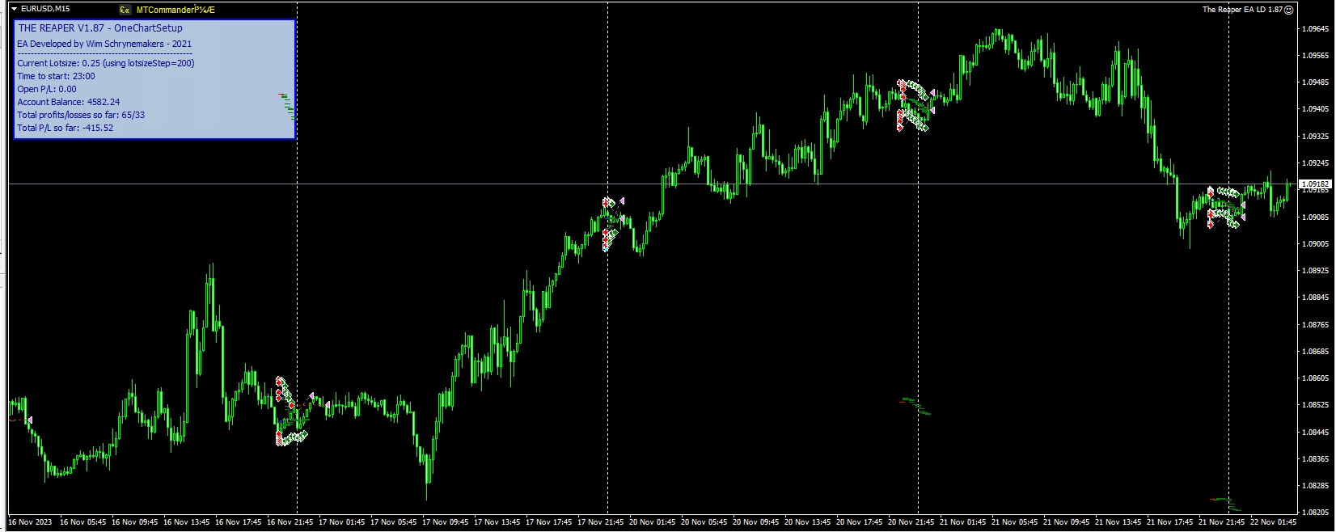Image resolution: width=1336 pixels, height=532 pixels.
Task: Click the '20 Nov 17:45' time axis label
Action: tap(859, 521)
